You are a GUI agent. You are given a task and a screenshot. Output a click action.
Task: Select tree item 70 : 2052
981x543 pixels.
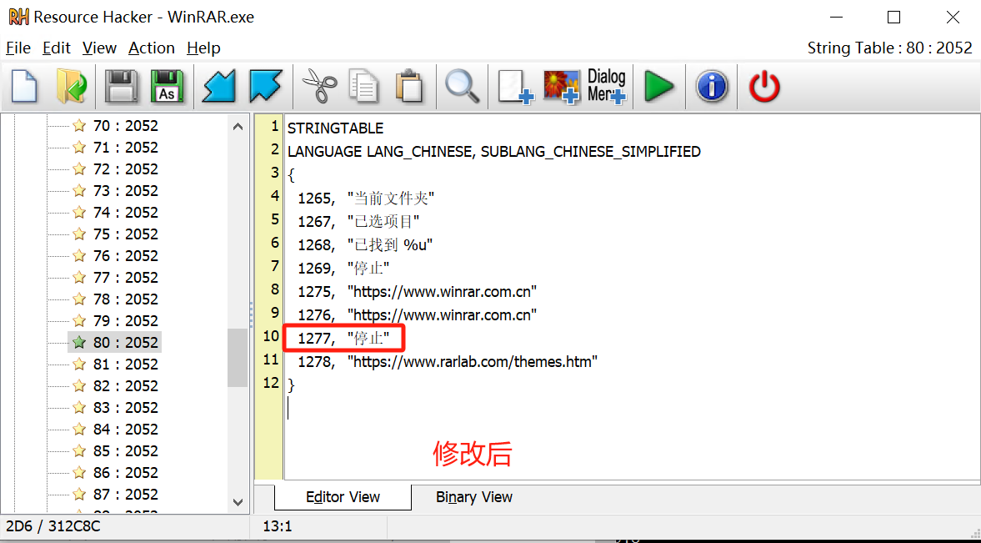tap(125, 126)
